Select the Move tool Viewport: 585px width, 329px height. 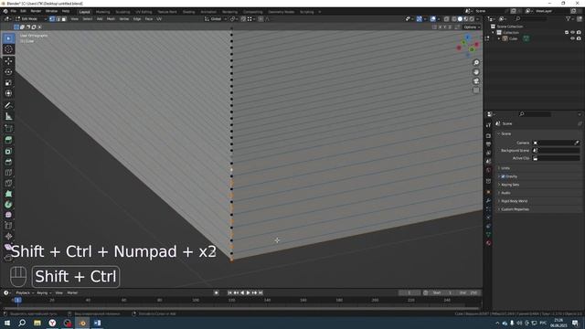coord(8,61)
